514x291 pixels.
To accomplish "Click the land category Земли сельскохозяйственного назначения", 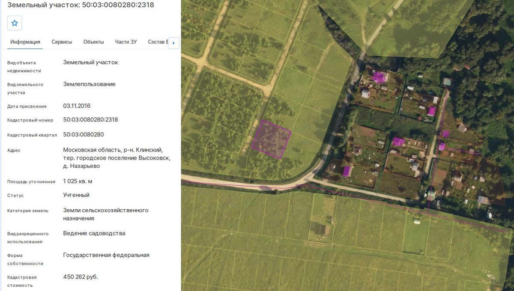I will pyautogui.click(x=106, y=214).
